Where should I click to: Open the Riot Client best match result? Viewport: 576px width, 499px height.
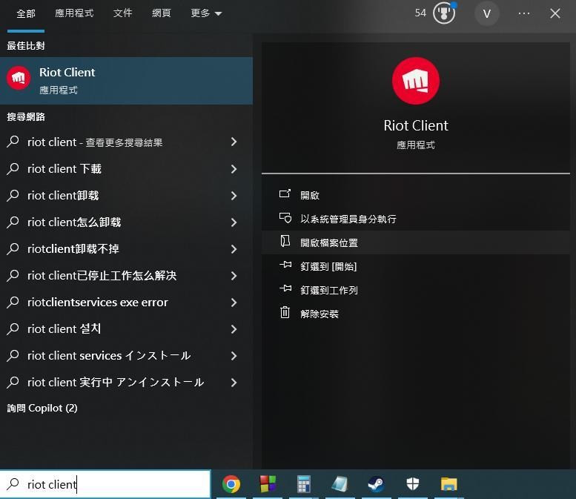tap(126, 81)
